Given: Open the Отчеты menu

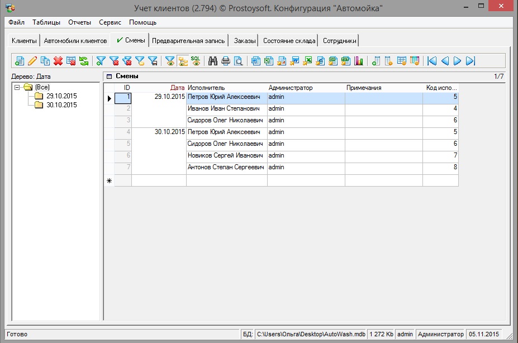Looking at the screenshot, I should pyautogui.click(x=79, y=22).
